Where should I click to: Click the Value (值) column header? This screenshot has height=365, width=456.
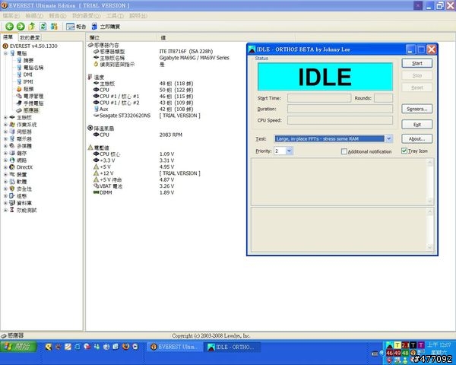(226, 37)
